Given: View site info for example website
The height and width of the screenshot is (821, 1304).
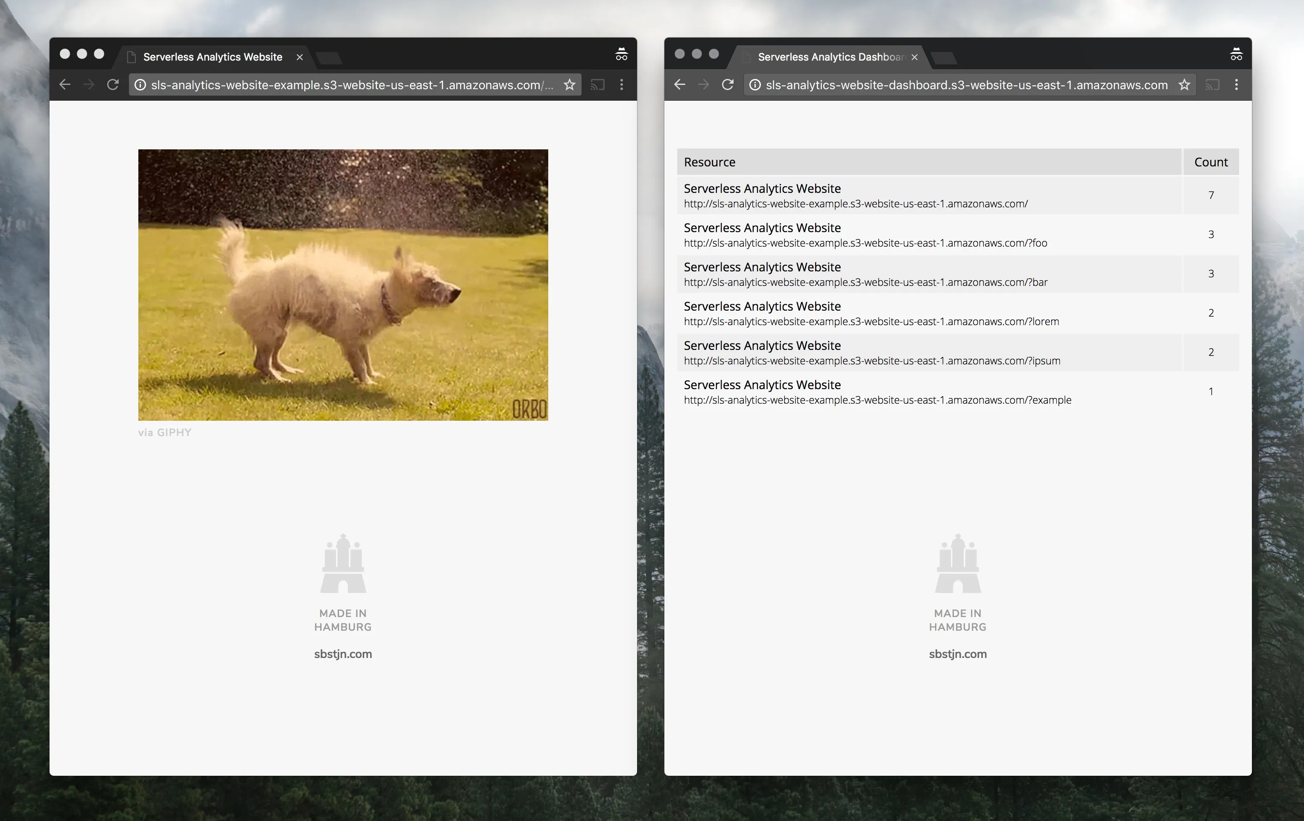Looking at the screenshot, I should pos(140,85).
